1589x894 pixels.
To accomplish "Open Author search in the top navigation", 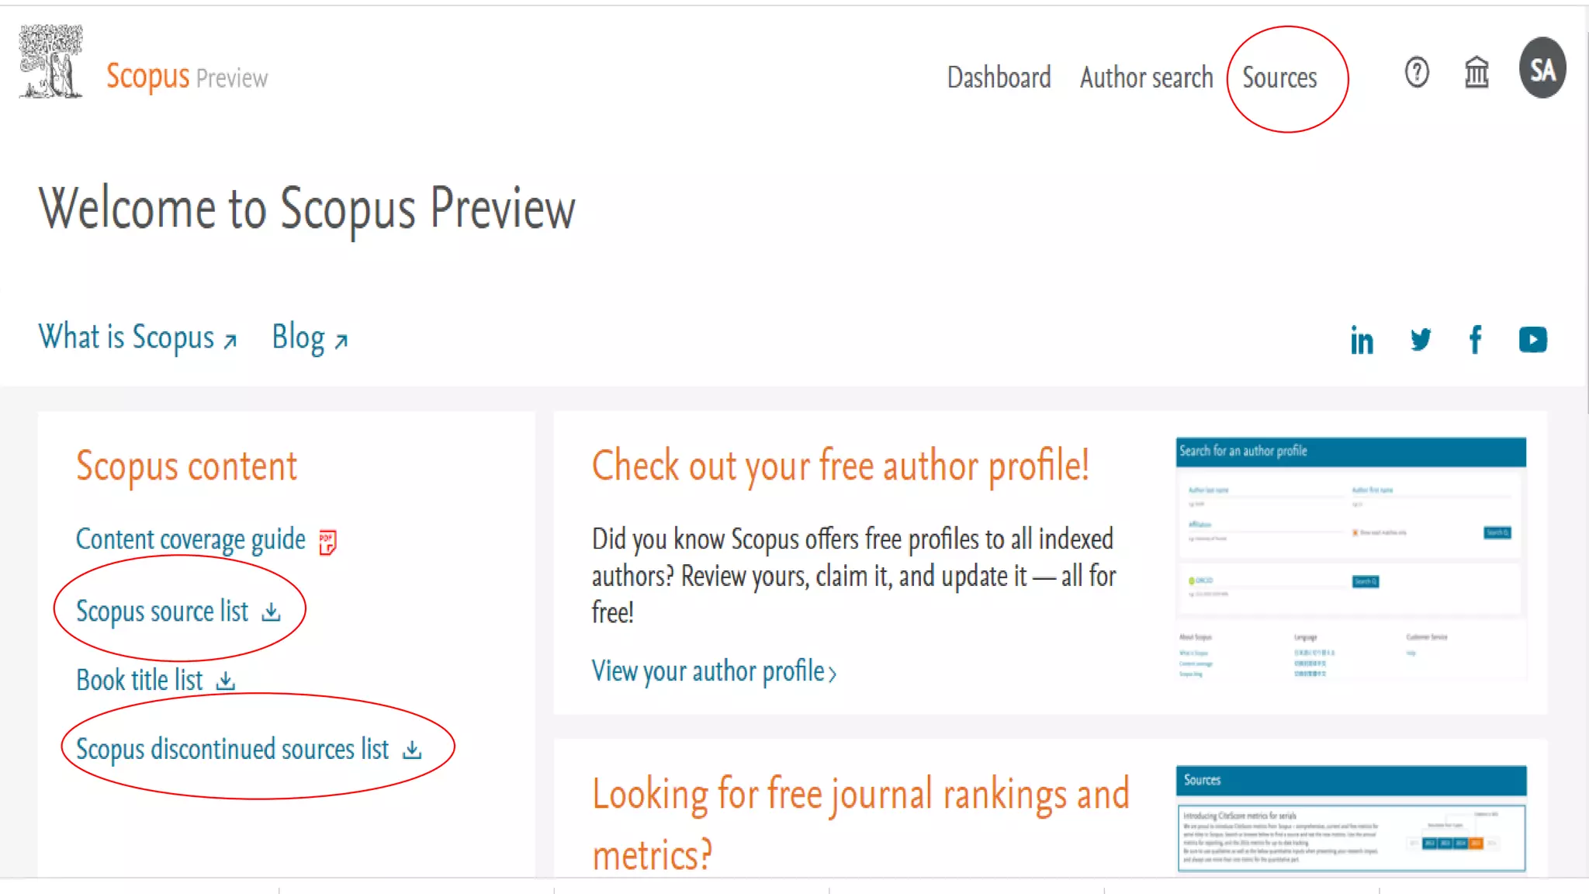I will click(x=1146, y=78).
